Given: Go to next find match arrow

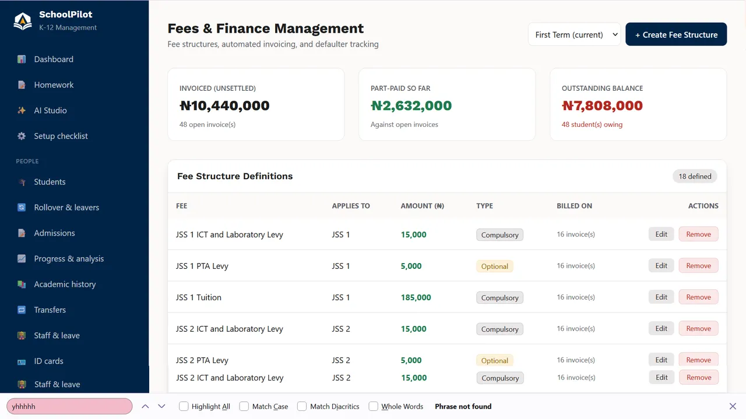Looking at the screenshot, I should (161, 406).
